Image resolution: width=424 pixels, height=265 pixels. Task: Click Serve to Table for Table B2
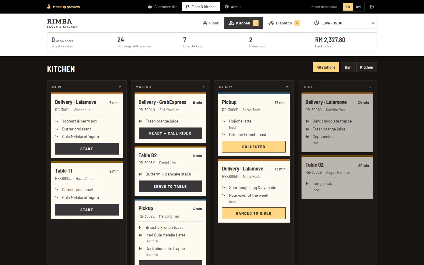[x=170, y=186]
